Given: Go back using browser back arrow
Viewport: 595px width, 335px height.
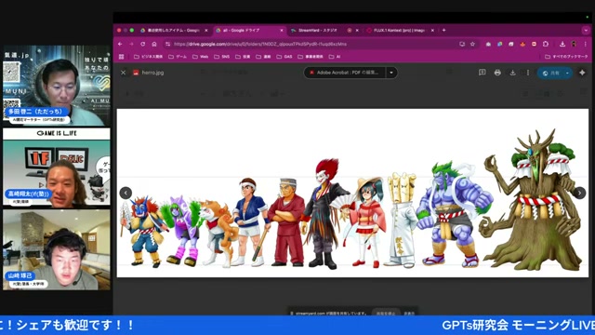Looking at the screenshot, I should point(120,44).
